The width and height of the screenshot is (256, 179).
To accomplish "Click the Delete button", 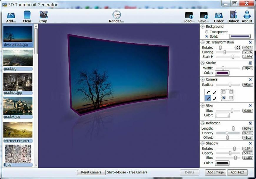I will 189,172.
